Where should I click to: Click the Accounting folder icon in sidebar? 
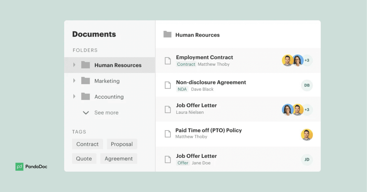[x=86, y=97]
